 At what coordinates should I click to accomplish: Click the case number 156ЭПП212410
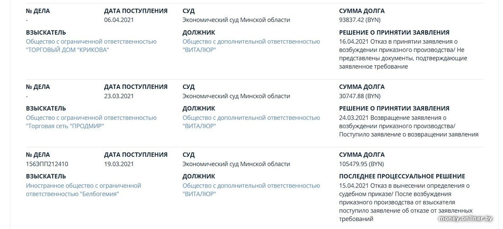click(47, 164)
